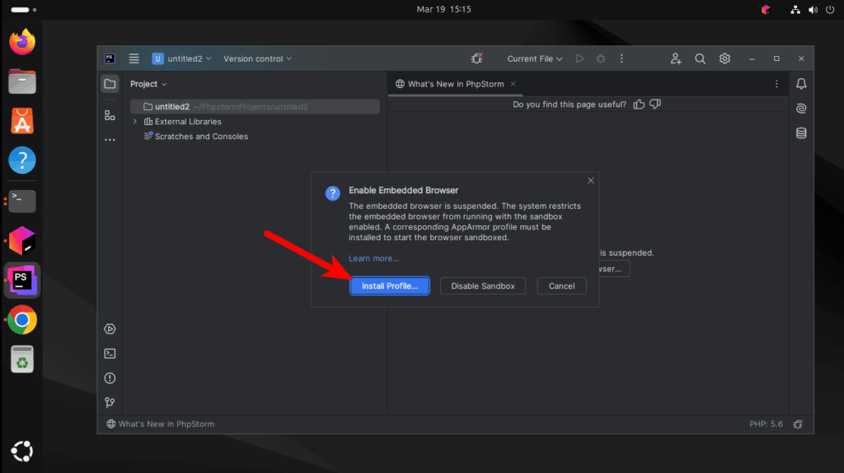
Task: Open power menu tray icon
Action: coord(830,10)
